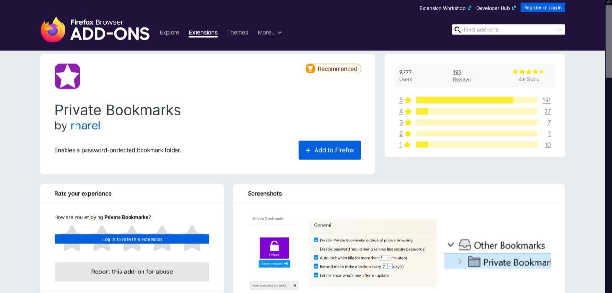The height and width of the screenshot is (293, 612).
Task: Click the gear icon in popup screenshot
Action: pyautogui.click(x=295, y=285)
